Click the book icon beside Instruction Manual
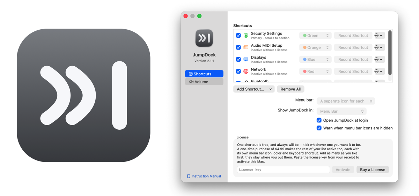Image resolution: width=419 pixels, height=196 pixels. 189,176
